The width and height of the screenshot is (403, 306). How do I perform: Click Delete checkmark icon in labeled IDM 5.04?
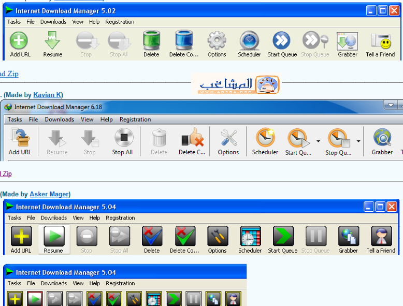(x=152, y=236)
